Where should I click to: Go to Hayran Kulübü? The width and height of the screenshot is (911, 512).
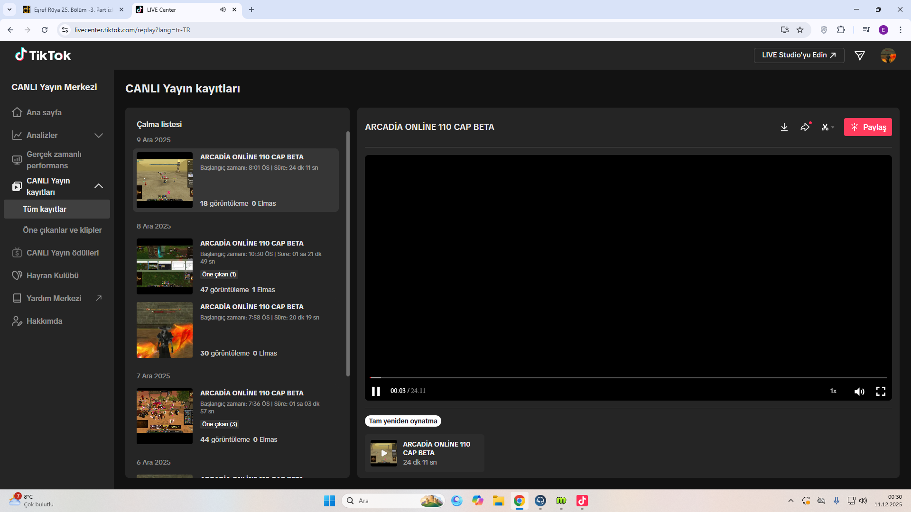coord(57,275)
